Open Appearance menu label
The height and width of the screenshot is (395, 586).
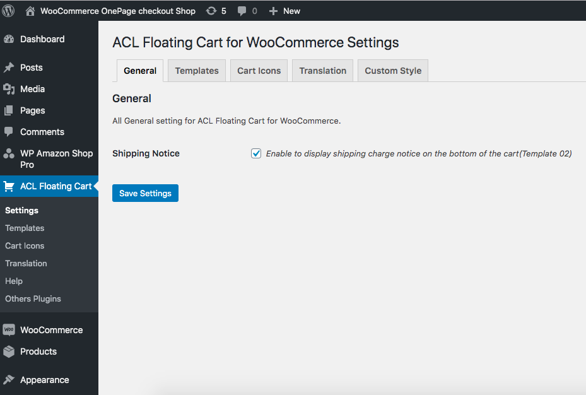[x=45, y=380]
